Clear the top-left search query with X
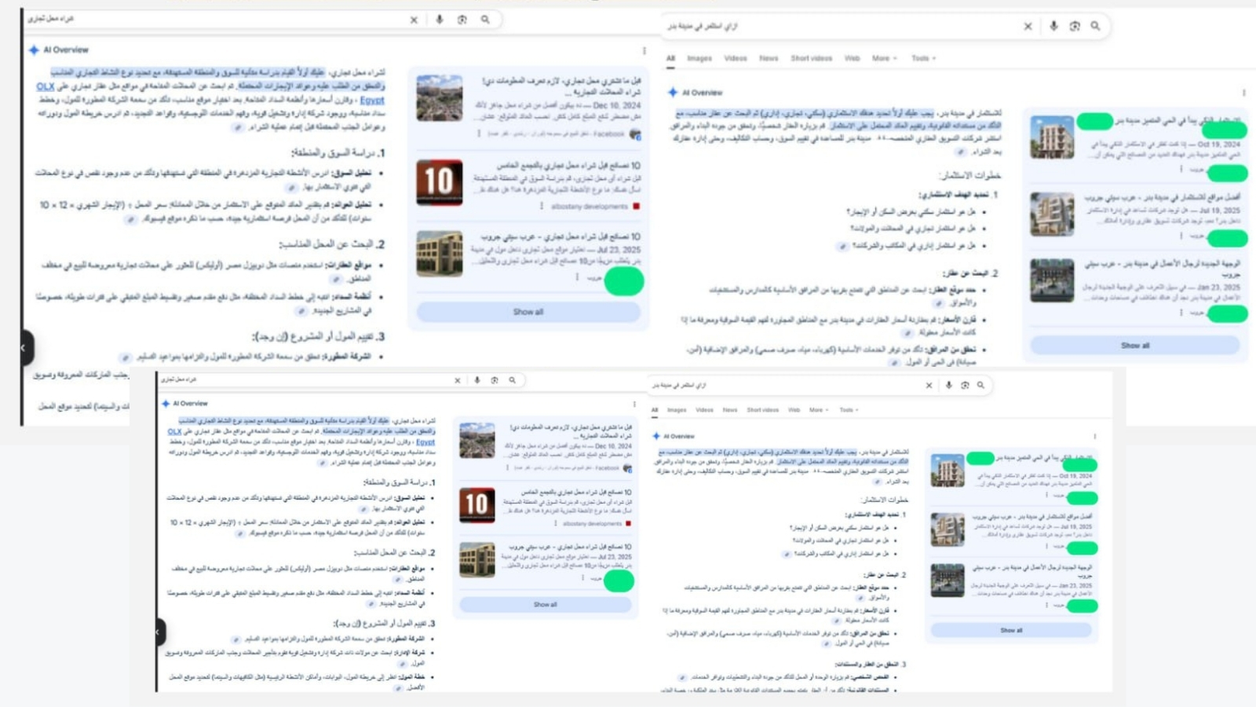 pyautogui.click(x=414, y=20)
